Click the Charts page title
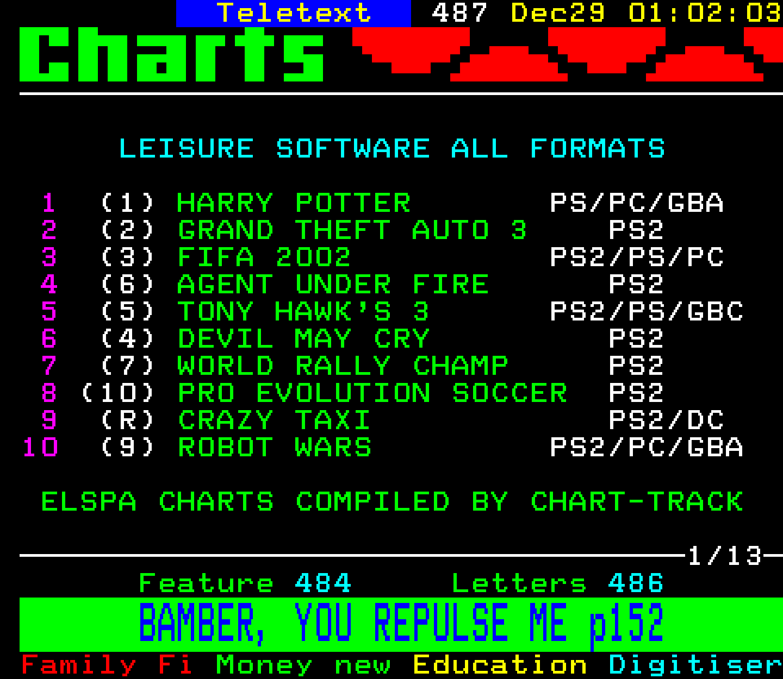Screen dimensions: 783x679 [x=172, y=54]
